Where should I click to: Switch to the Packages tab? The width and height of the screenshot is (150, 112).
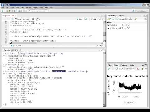(124, 65)
